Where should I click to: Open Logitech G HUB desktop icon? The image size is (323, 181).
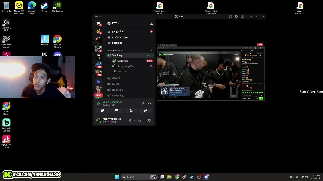point(6,25)
